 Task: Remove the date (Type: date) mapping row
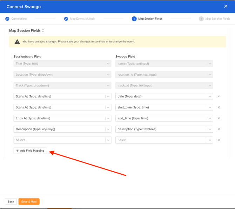tap(219, 97)
